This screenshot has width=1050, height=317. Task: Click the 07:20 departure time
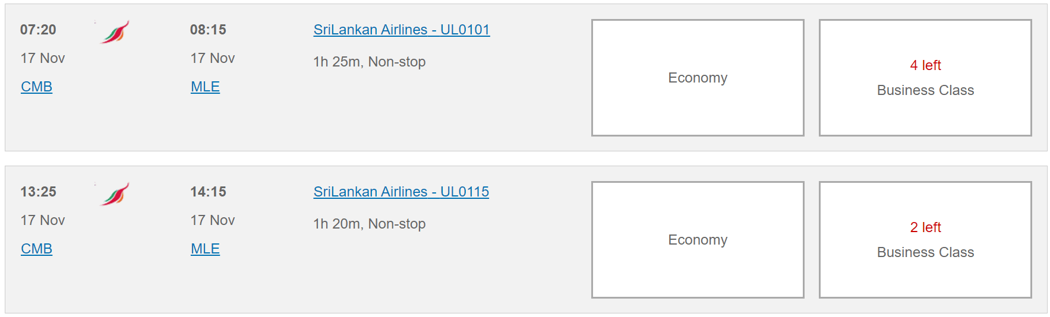38,30
